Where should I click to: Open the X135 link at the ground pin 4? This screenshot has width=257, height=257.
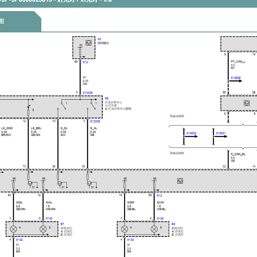pyautogui.click(x=130, y=240)
